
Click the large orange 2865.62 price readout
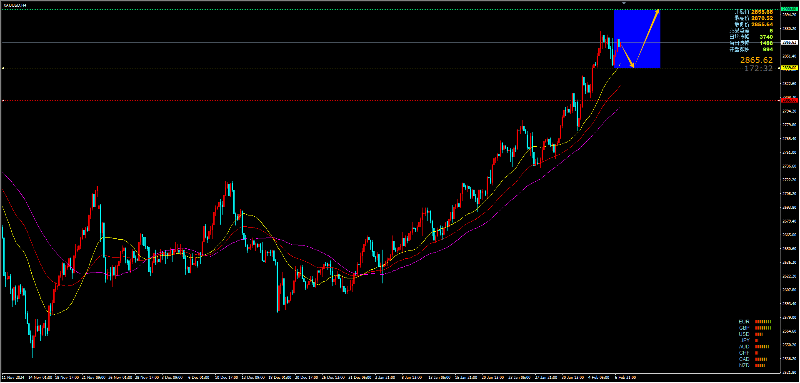pos(756,60)
